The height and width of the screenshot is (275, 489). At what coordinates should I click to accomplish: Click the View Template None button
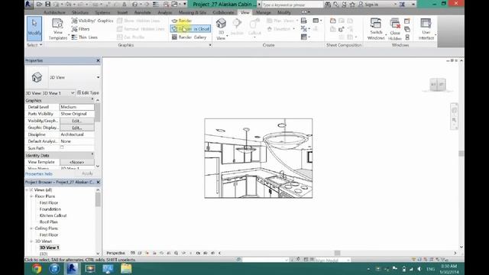click(76, 162)
